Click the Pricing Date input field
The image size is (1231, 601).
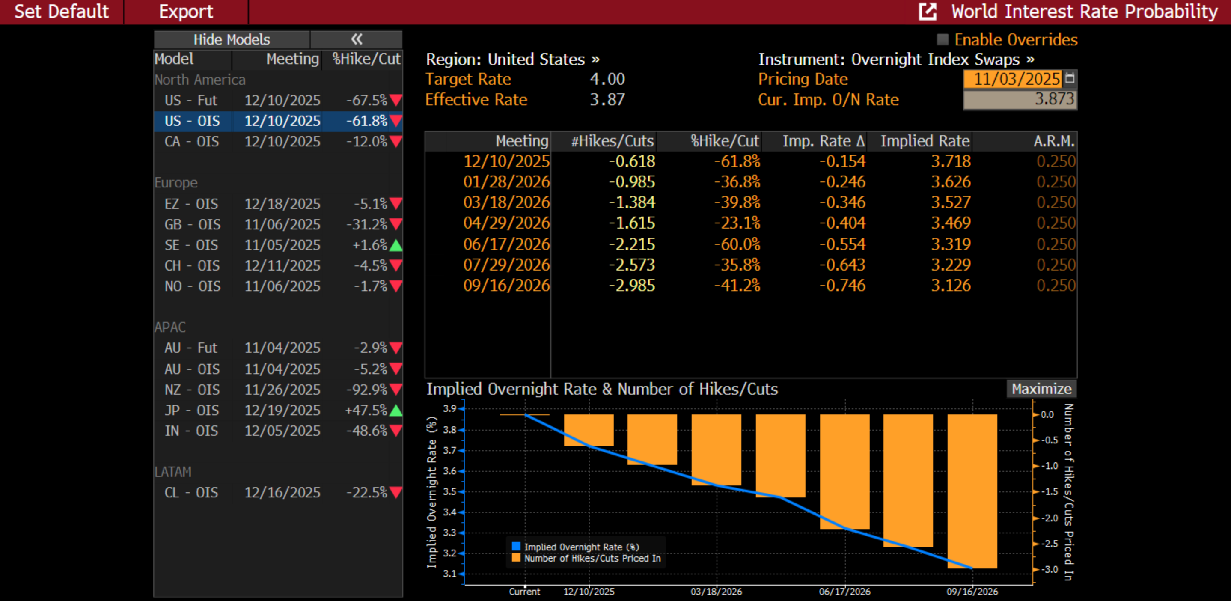[x=1012, y=79]
